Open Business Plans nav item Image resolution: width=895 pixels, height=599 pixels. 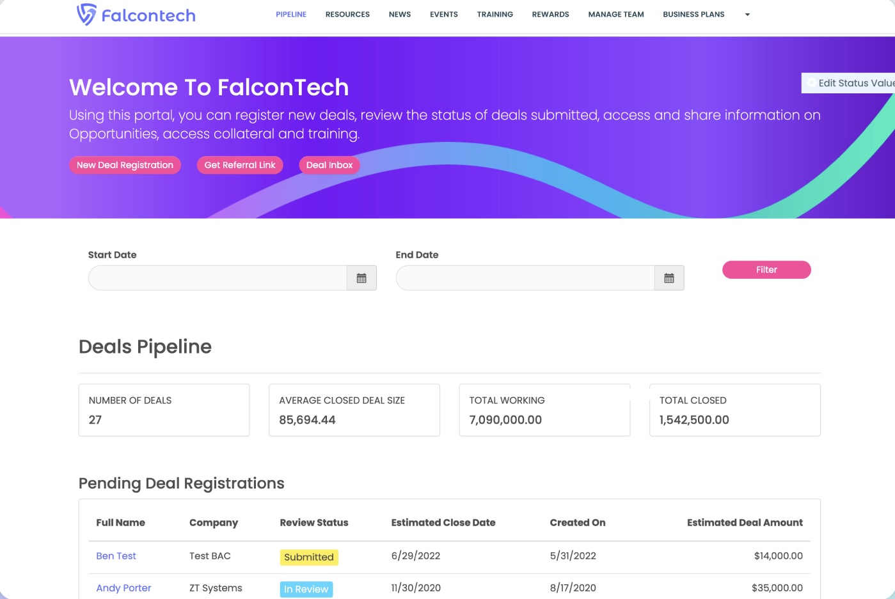(x=693, y=15)
